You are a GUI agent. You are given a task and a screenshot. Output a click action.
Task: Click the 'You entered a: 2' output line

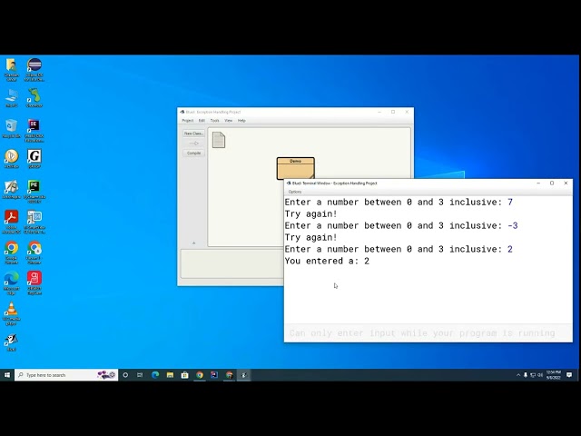tap(327, 261)
